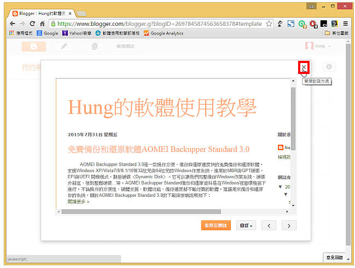Click the feedback button at bottom right

point(334,258)
